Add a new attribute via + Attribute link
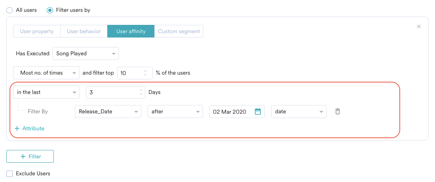The image size is (435, 182). tap(29, 129)
